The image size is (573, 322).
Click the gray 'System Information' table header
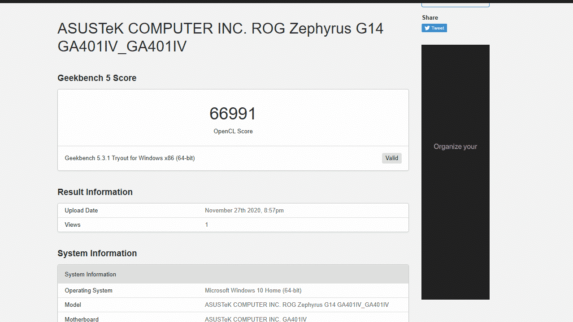pyautogui.click(x=233, y=274)
